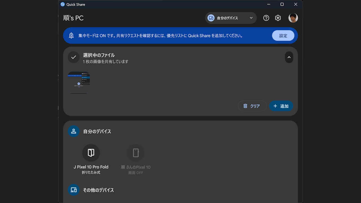Maximize the Quick Share window

coord(282,4)
